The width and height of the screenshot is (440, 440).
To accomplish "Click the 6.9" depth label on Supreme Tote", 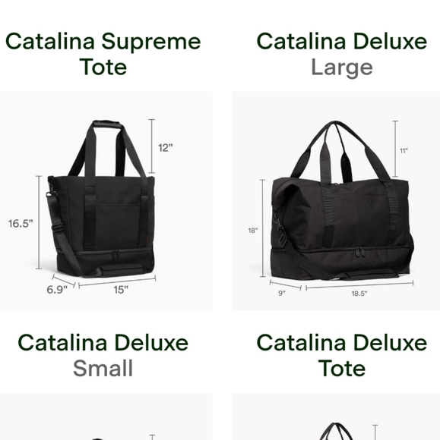I will 57,290.
